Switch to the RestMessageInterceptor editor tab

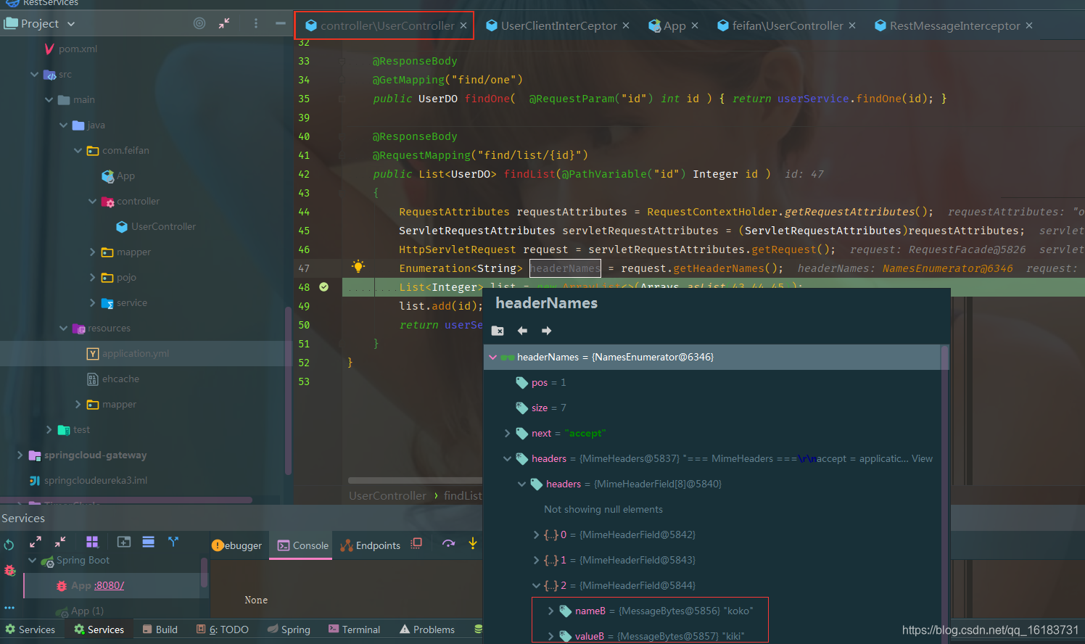coord(954,25)
